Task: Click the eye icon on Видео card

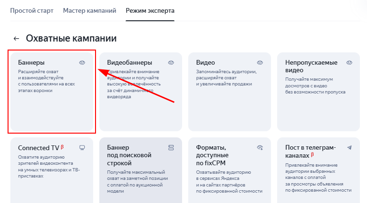Action: click(x=260, y=62)
